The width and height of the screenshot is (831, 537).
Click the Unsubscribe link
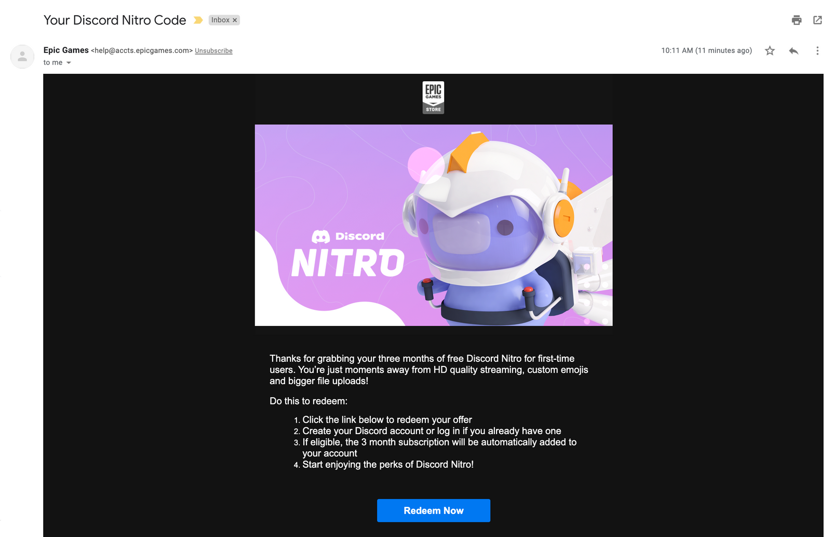pos(213,50)
